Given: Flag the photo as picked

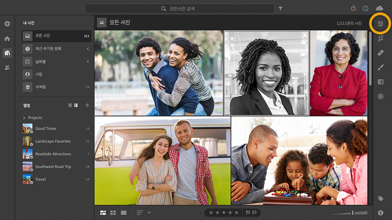Looking at the screenshot, I should 248,213.
